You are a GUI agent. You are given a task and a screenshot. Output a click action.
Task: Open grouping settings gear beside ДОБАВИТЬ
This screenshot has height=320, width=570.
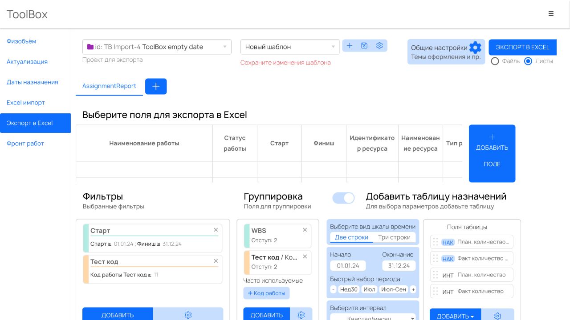coord(301,315)
